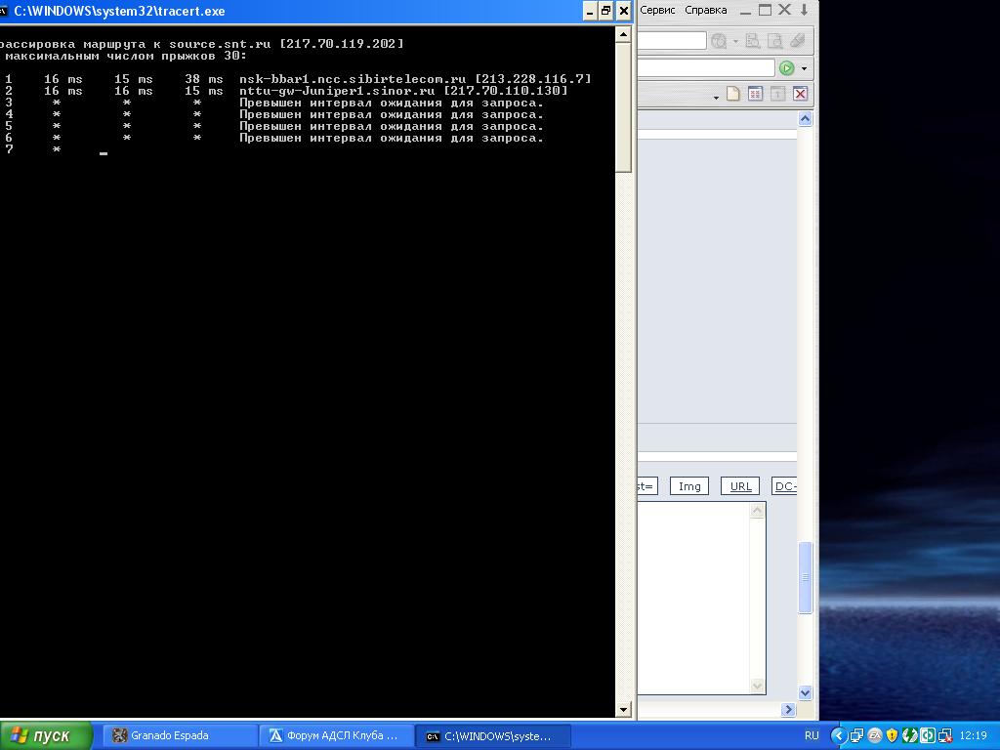Viewport: 1000px width, 750px height.
Task: Open the Сервис menu
Action: [657, 10]
